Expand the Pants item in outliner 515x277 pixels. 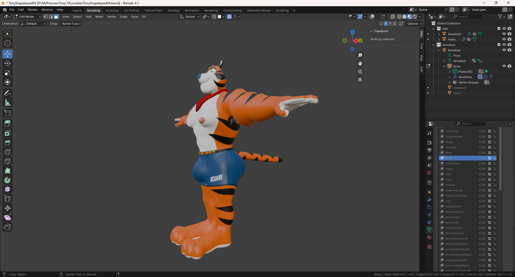[x=439, y=39]
